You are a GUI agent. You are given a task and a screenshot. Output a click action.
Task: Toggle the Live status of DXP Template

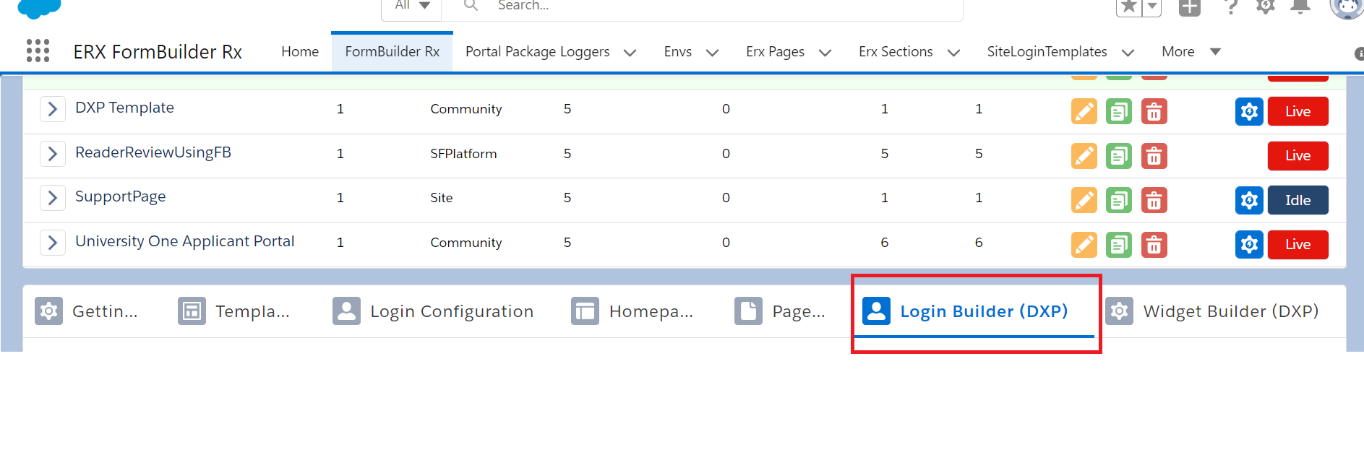[1297, 112]
